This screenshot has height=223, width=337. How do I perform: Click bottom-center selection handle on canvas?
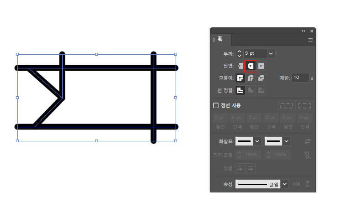click(96, 141)
